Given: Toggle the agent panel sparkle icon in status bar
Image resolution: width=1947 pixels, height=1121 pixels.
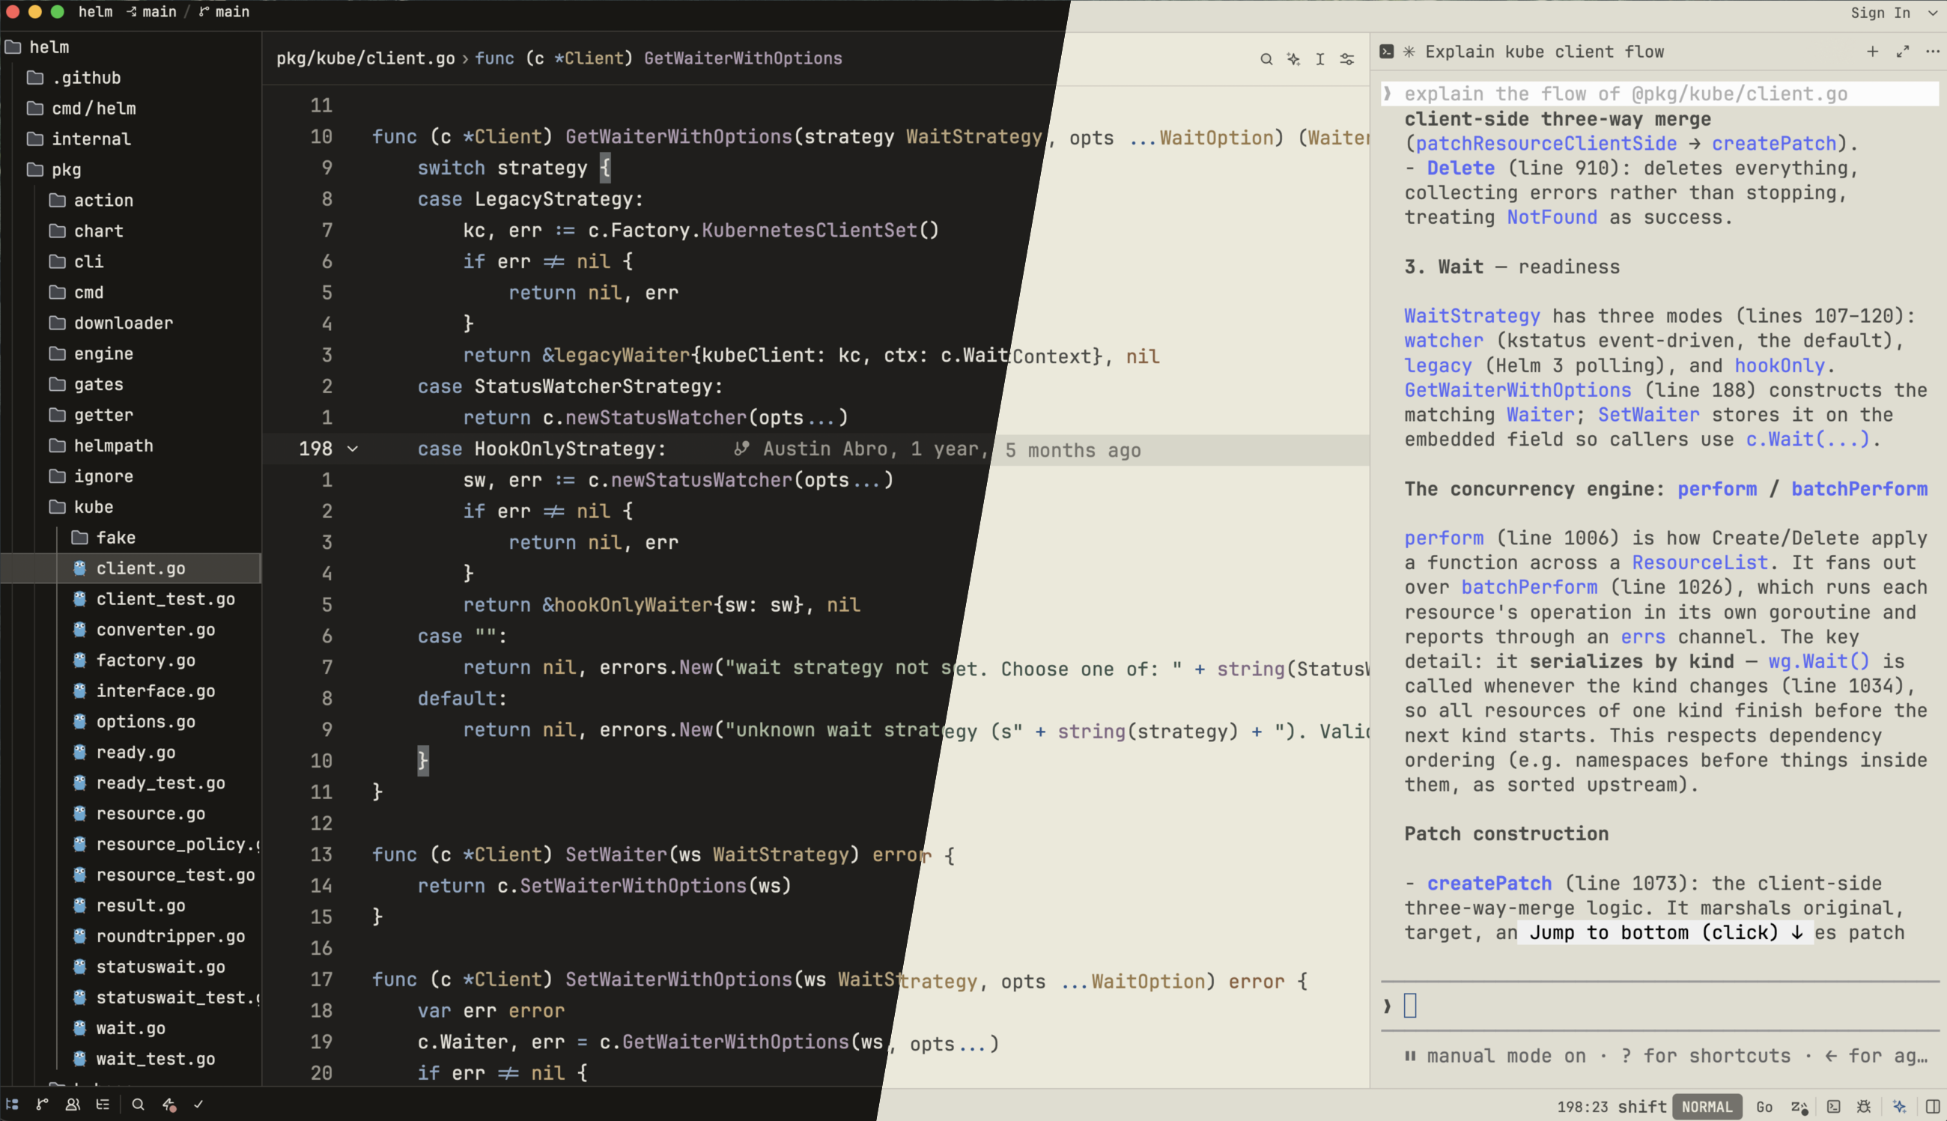Looking at the screenshot, I should pos(1899,1106).
